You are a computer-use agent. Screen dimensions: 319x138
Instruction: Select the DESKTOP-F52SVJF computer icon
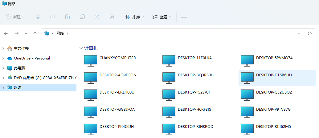pyautogui.click(x=169, y=95)
